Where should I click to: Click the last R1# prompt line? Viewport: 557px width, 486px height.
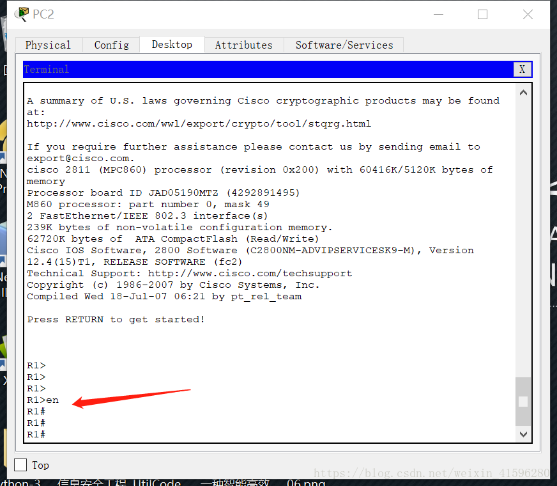point(36,434)
